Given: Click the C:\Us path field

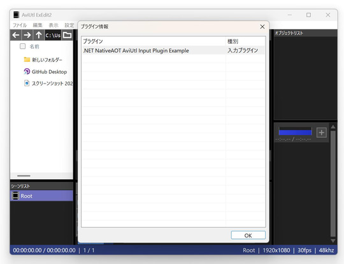Looking at the screenshot, I should pos(53,35).
